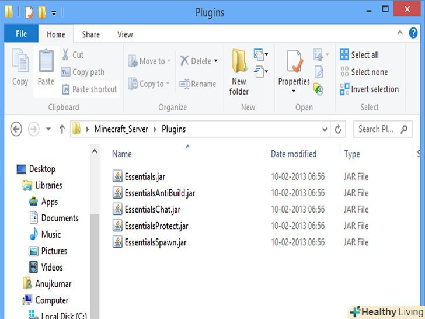This screenshot has width=425, height=319.
Task: Switch to the View tab
Action: pyautogui.click(x=125, y=34)
